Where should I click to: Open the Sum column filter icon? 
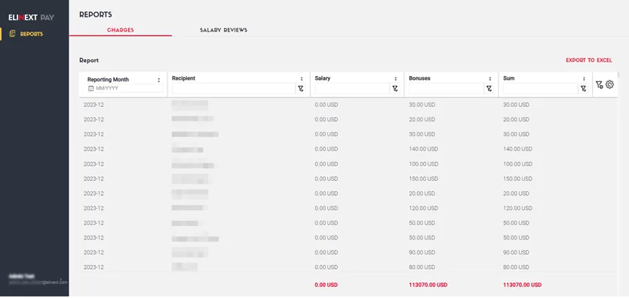tap(583, 89)
